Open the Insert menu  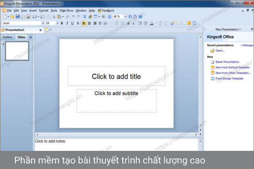[33, 10]
